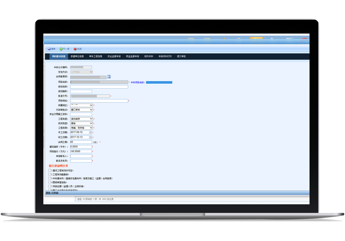Expand the 投资类型 dropdown
This screenshot has width=345, height=241.
(91, 124)
